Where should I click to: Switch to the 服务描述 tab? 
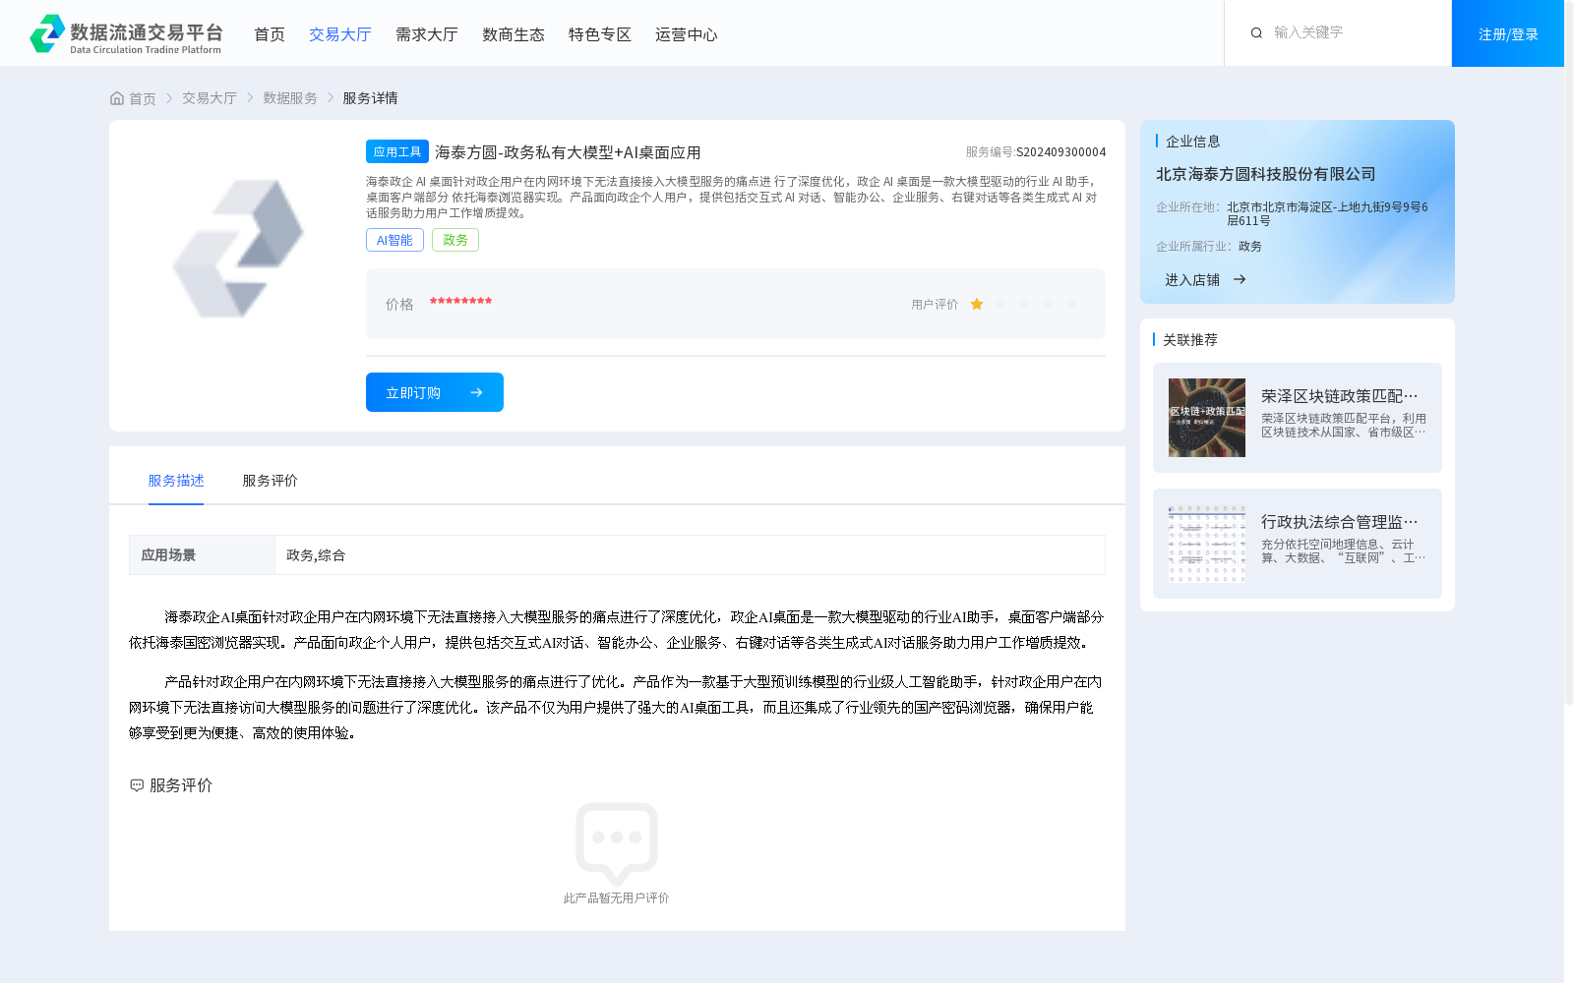(x=176, y=481)
